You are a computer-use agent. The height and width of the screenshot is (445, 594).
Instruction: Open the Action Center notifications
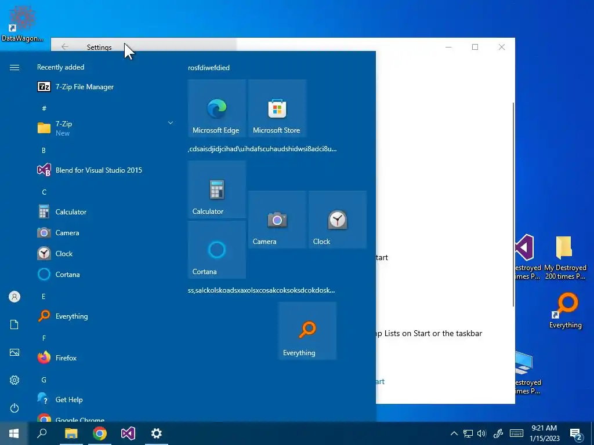pyautogui.click(x=576, y=434)
